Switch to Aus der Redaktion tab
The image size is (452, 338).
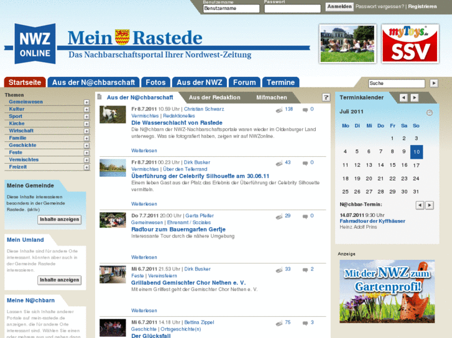214,97
